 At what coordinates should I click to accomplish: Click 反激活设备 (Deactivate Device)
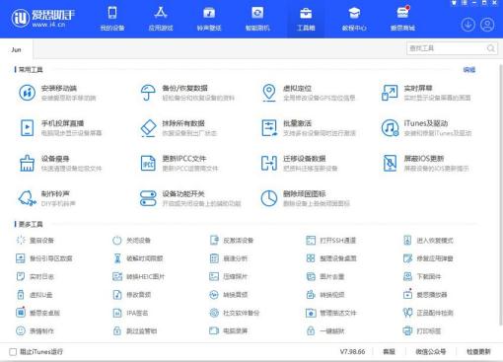tap(232, 241)
